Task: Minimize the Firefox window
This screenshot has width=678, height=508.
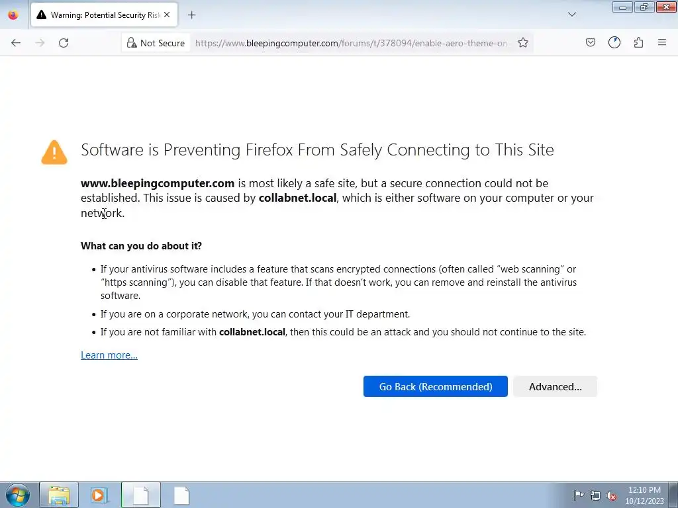Action: (622, 7)
